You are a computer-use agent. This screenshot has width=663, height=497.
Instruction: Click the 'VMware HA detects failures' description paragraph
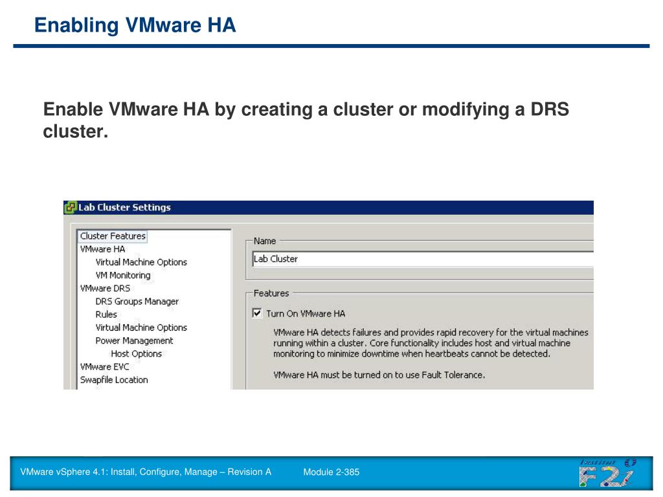click(431, 343)
